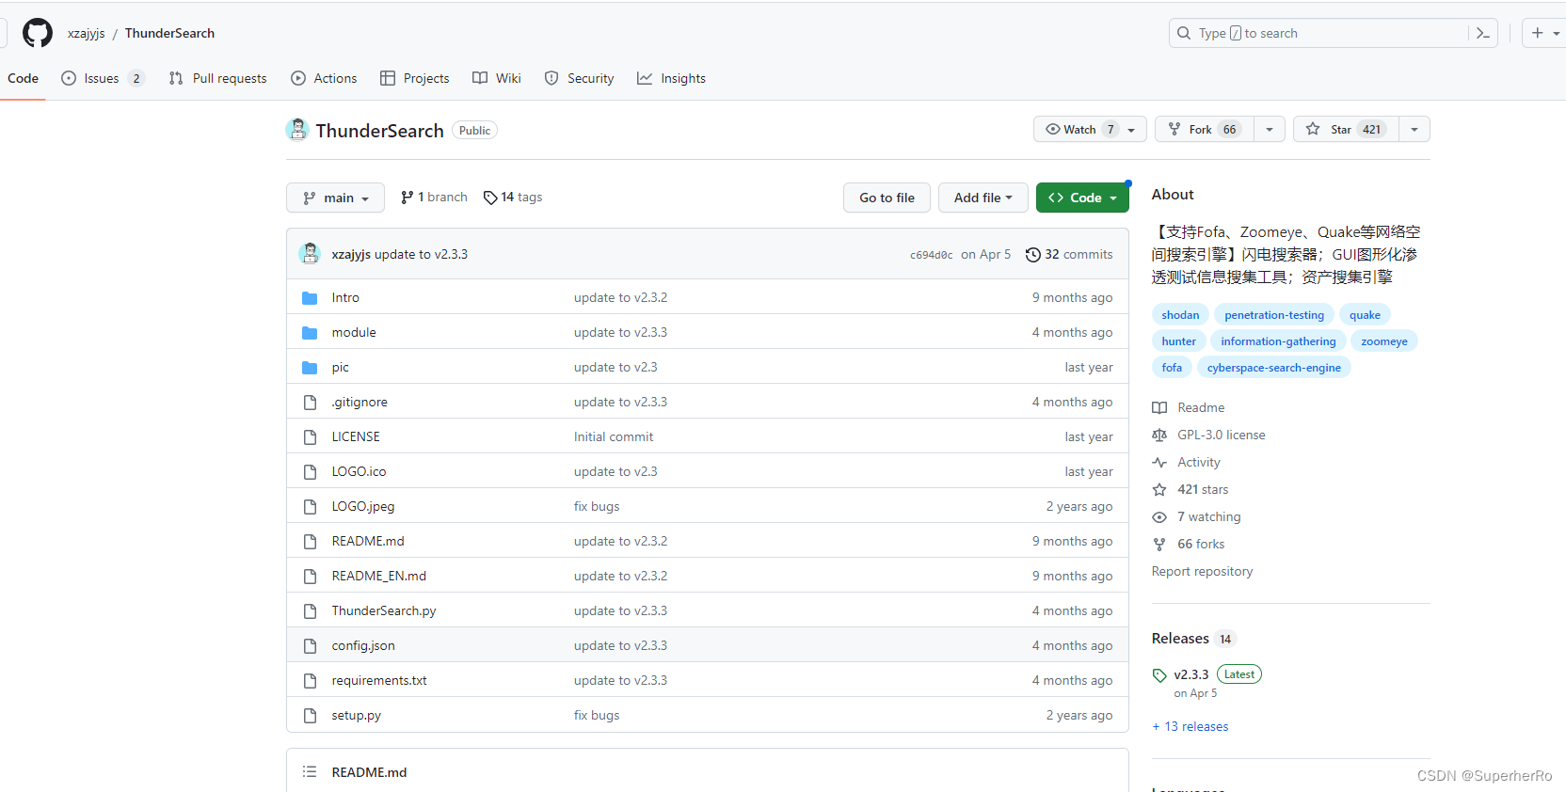Open the ThunderSearch.py file

[x=384, y=611]
